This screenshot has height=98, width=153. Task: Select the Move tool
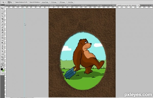coord(2,9)
